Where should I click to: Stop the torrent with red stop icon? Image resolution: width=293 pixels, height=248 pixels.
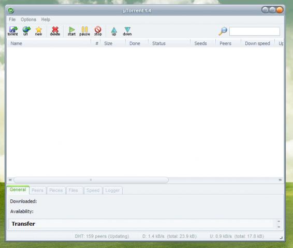[x=98, y=31]
